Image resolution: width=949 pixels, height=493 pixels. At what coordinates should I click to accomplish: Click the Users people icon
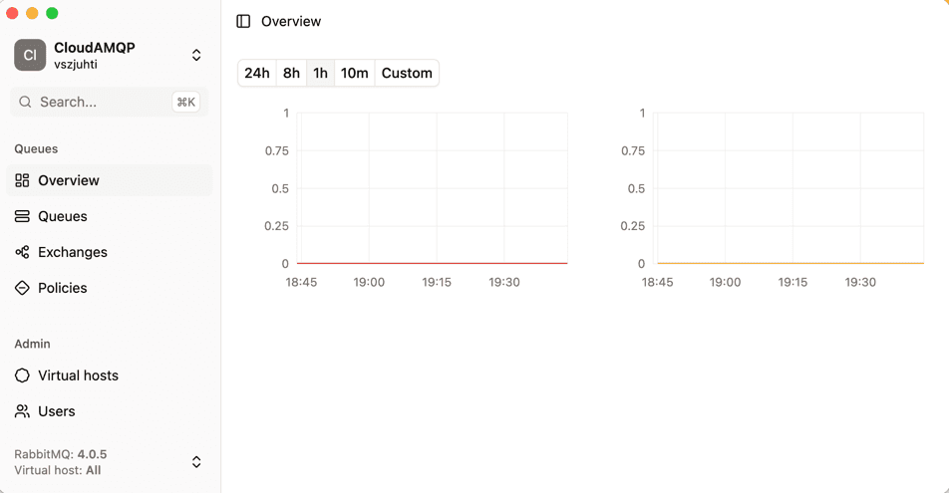click(22, 411)
